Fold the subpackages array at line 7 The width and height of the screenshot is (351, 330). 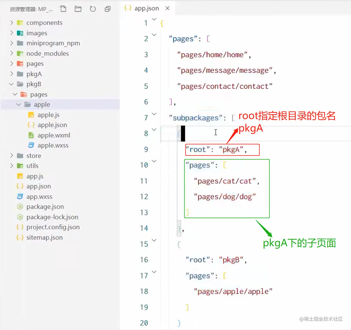coord(154,114)
